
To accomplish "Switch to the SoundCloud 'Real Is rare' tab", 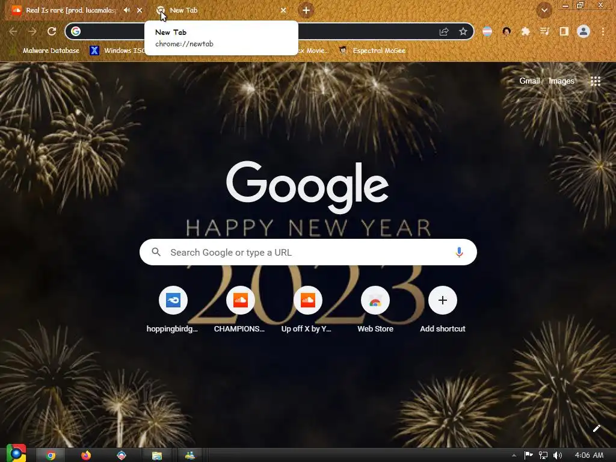I will click(71, 10).
